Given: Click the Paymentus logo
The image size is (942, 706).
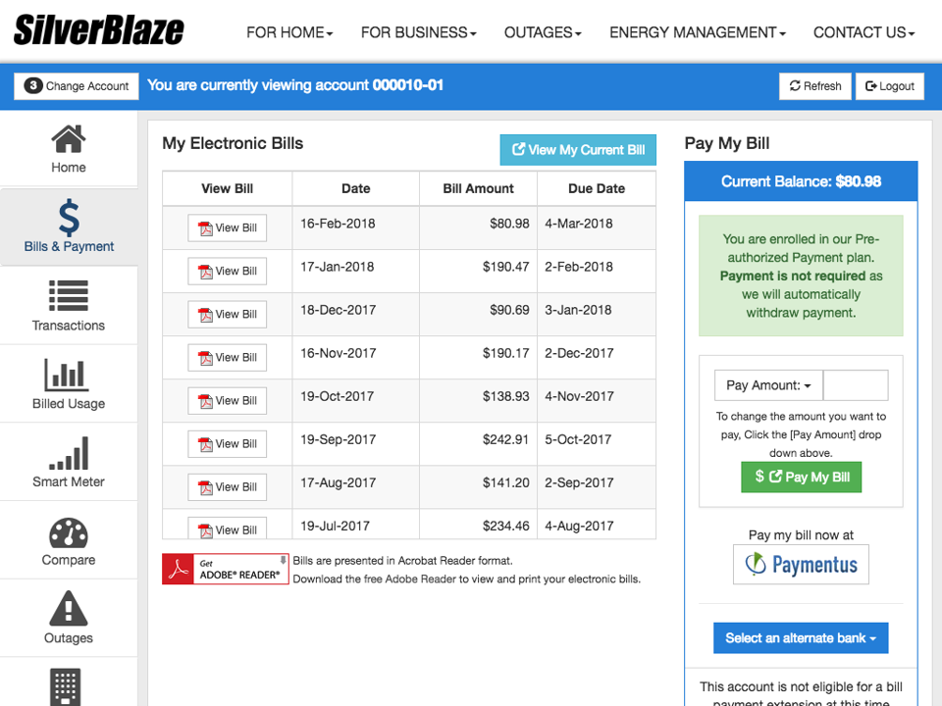Looking at the screenshot, I should pos(801,564).
